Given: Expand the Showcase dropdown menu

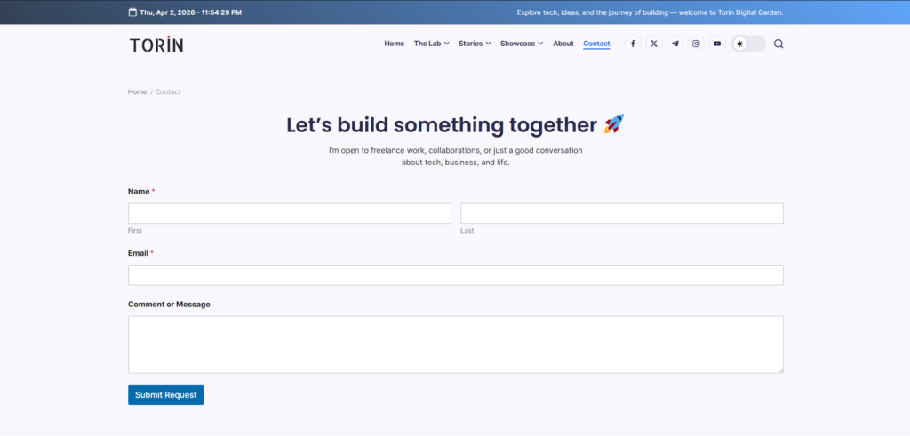Looking at the screenshot, I should 521,44.
